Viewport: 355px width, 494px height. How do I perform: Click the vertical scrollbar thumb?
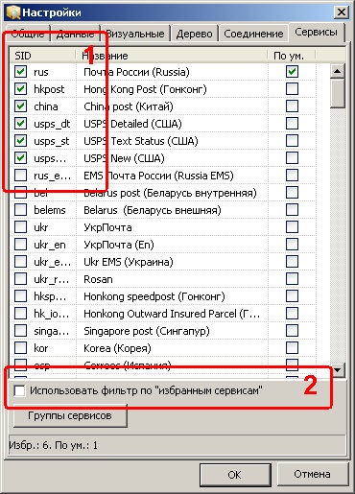click(337, 93)
